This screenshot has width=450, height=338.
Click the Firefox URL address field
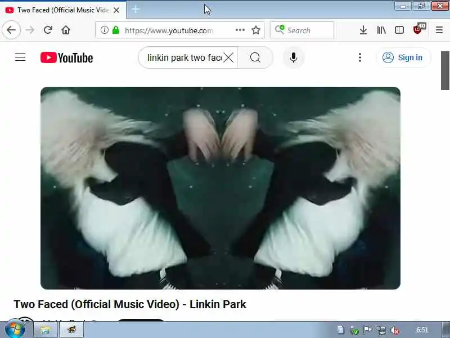click(x=179, y=30)
